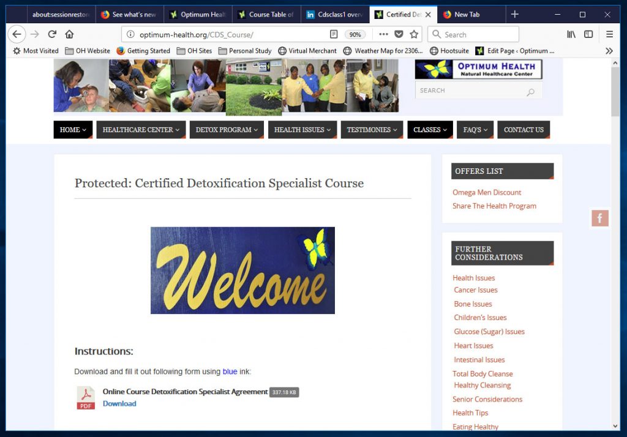Viewport: 627px width, 437px height.
Task: Open the Omega Men Discount link
Action: pyautogui.click(x=487, y=192)
